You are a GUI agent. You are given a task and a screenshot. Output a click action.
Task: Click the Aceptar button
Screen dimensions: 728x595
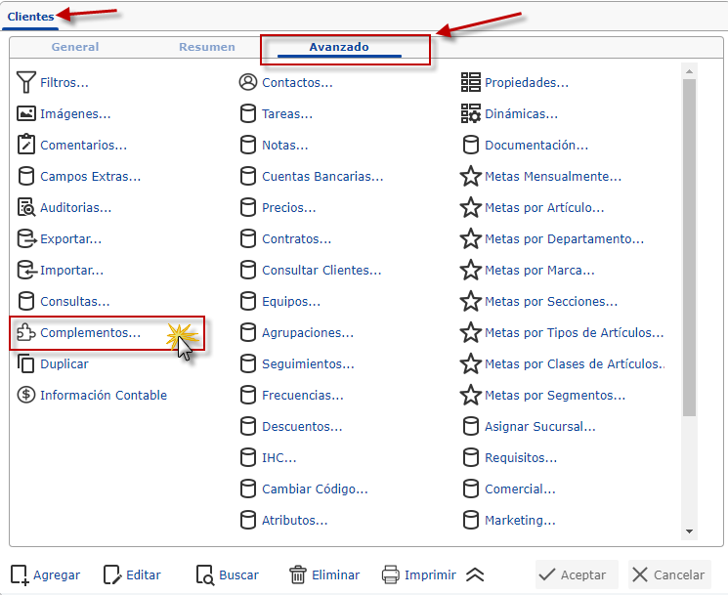[x=577, y=574]
